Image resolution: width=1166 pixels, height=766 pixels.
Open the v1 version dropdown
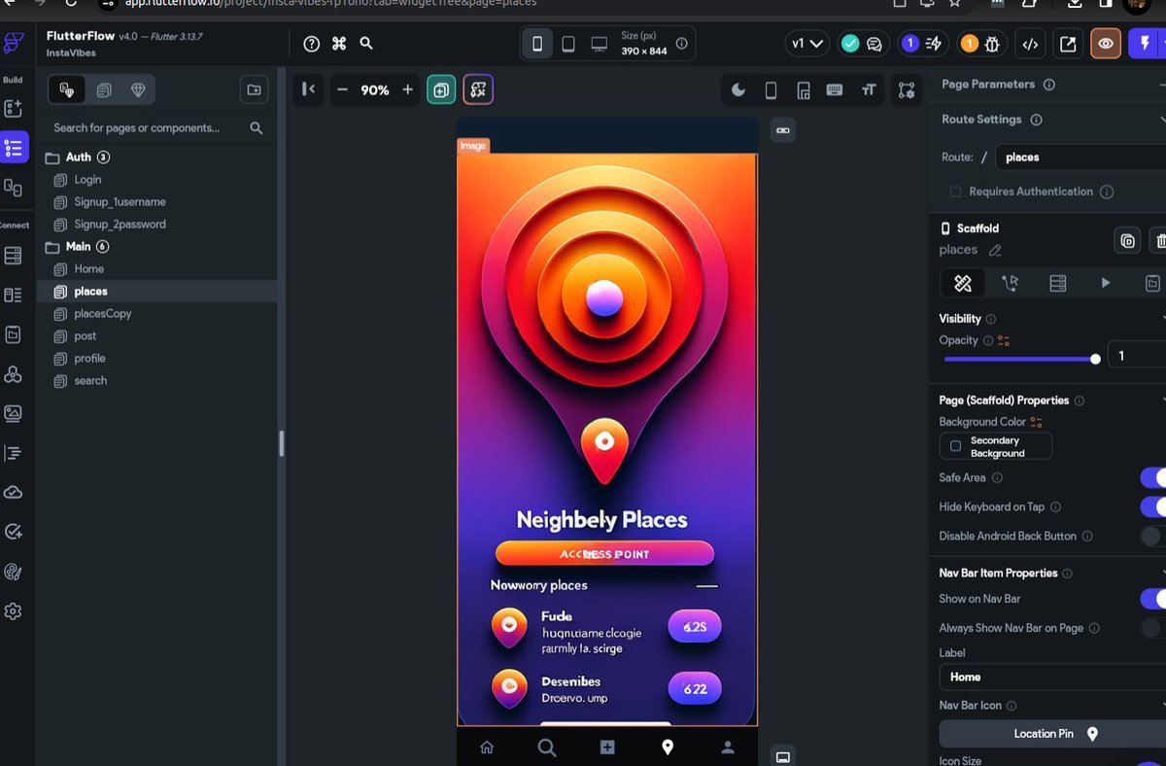(806, 43)
